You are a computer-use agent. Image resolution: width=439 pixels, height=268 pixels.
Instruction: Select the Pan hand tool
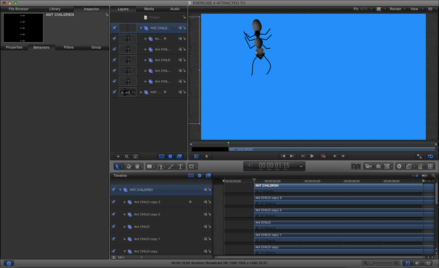coord(138,167)
